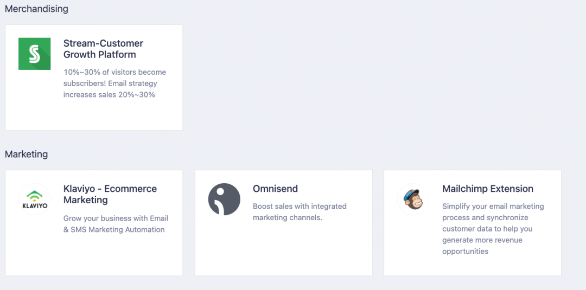Image resolution: width=586 pixels, height=290 pixels.
Task: Select the Marketing section heading
Action: (x=26, y=154)
